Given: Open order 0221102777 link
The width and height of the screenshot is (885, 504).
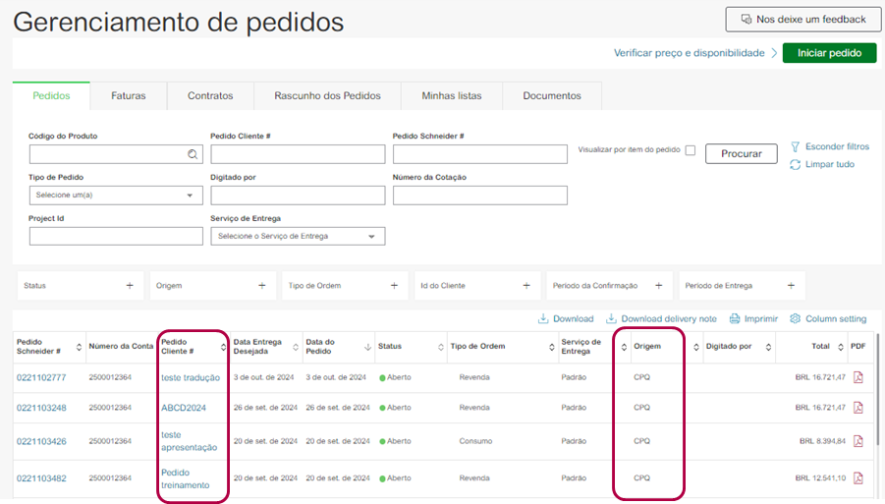Looking at the screenshot, I should [41, 377].
